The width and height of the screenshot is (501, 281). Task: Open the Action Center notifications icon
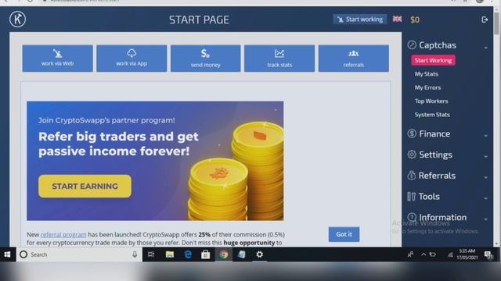coord(488,254)
